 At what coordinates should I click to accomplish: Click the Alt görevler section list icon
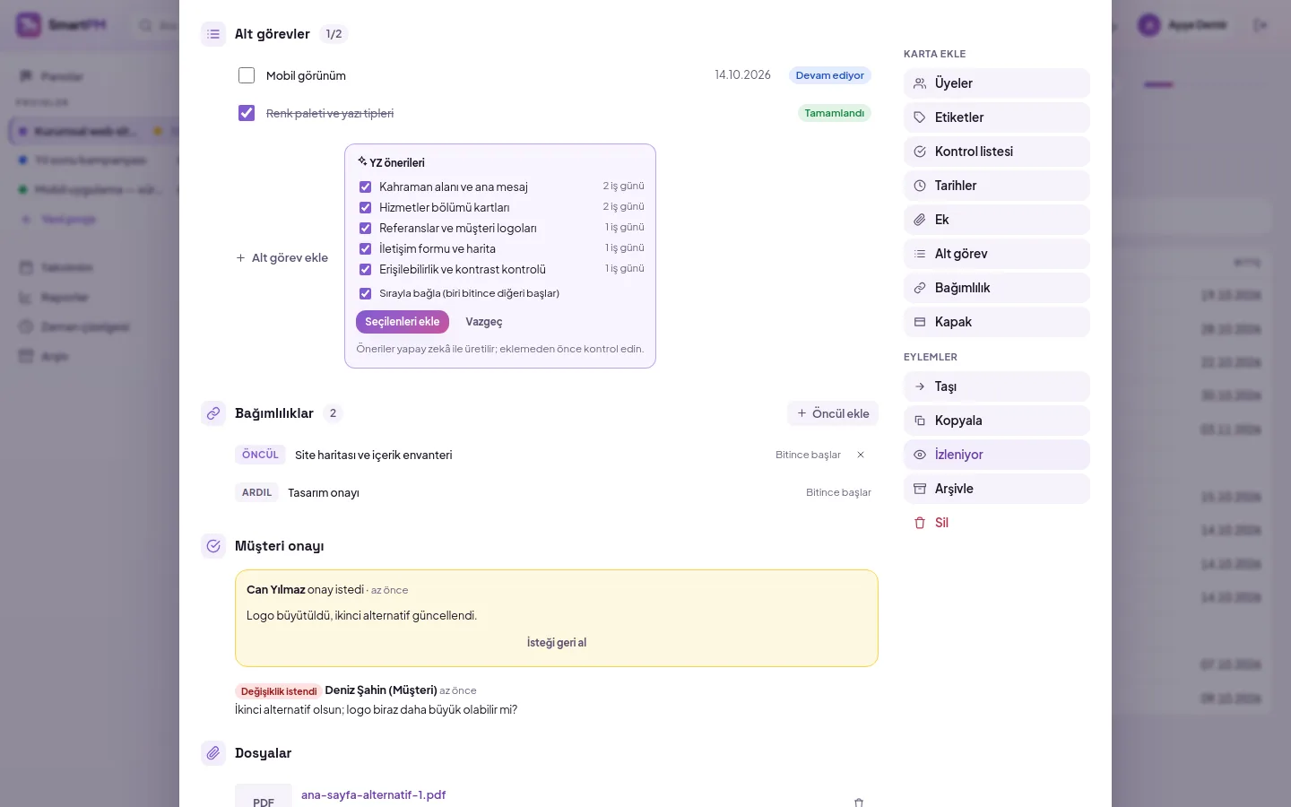213,34
